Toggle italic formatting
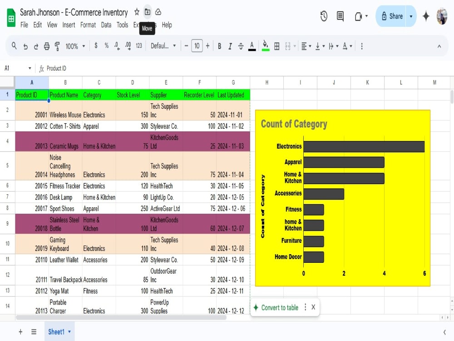Screen dimensions: 454x341 click(230, 46)
